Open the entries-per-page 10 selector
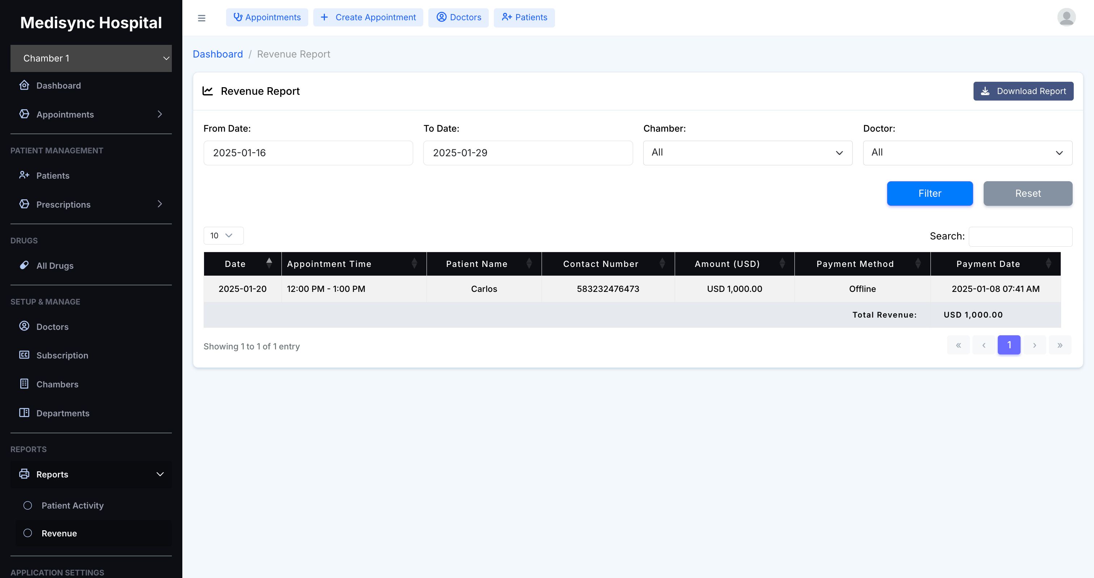The height and width of the screenshot is (578, 1094). pyautogui.click(x=223, y=235)
